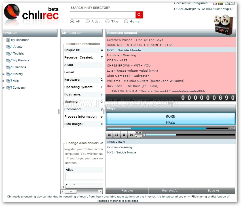The image size is (241, 206).
Task: Click the Artists folder icon
Action: [x=9, y=47]
